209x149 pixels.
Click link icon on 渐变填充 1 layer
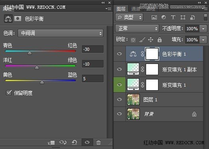tap(143, 85)
